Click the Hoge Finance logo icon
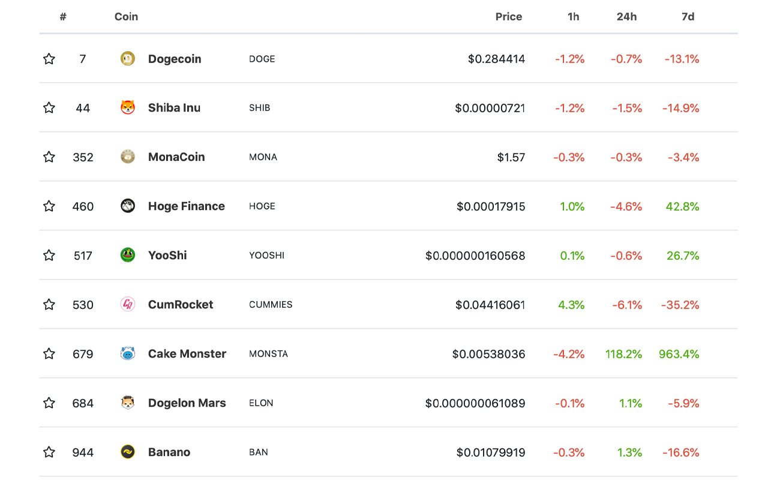This screenshot has width=768, height=480. pos(128,206)
